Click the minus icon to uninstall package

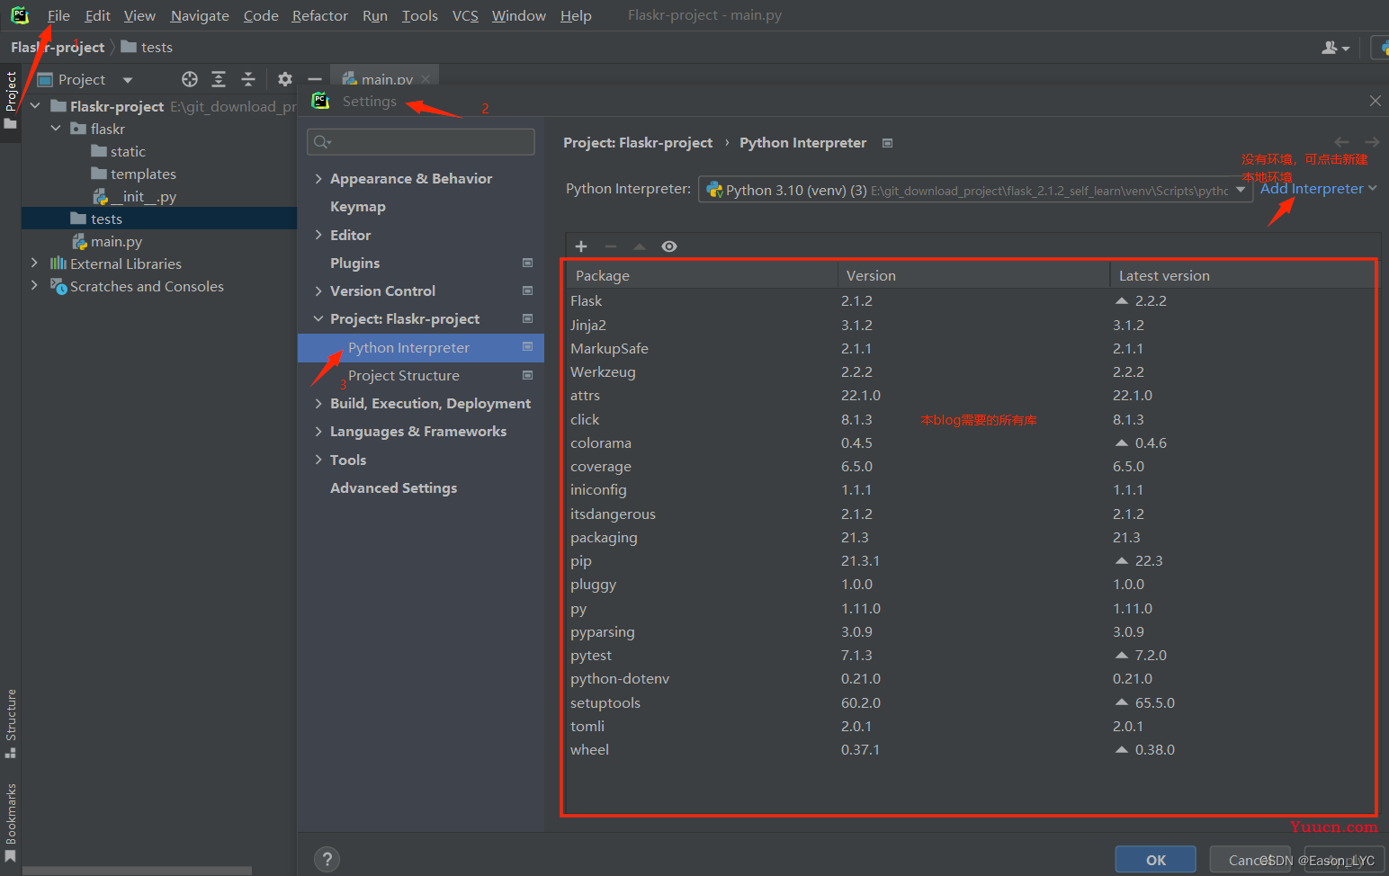(611, 246)
